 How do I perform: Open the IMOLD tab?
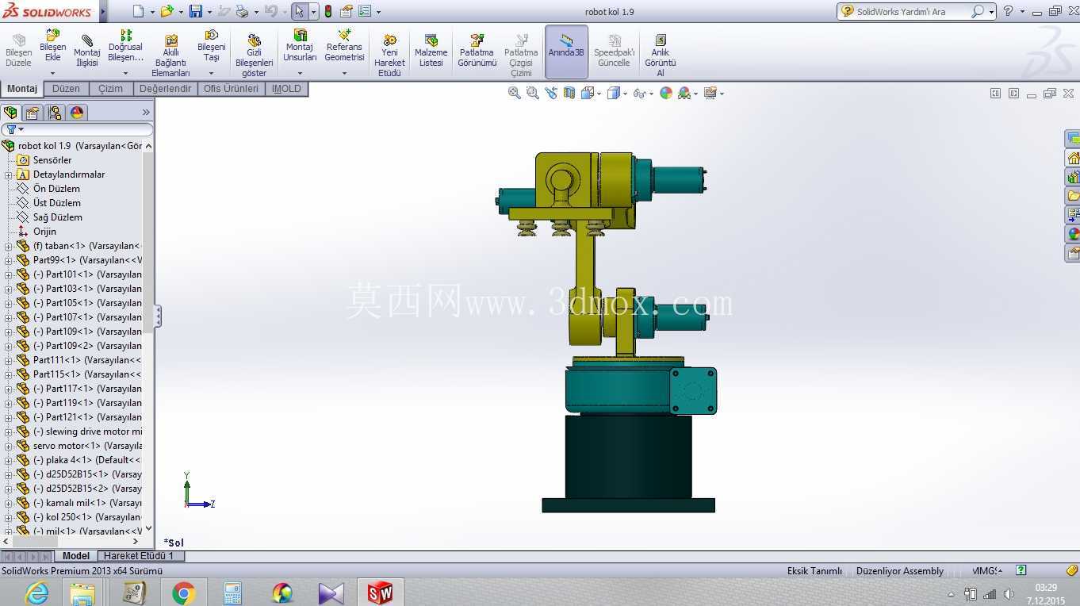coord(286,89)
